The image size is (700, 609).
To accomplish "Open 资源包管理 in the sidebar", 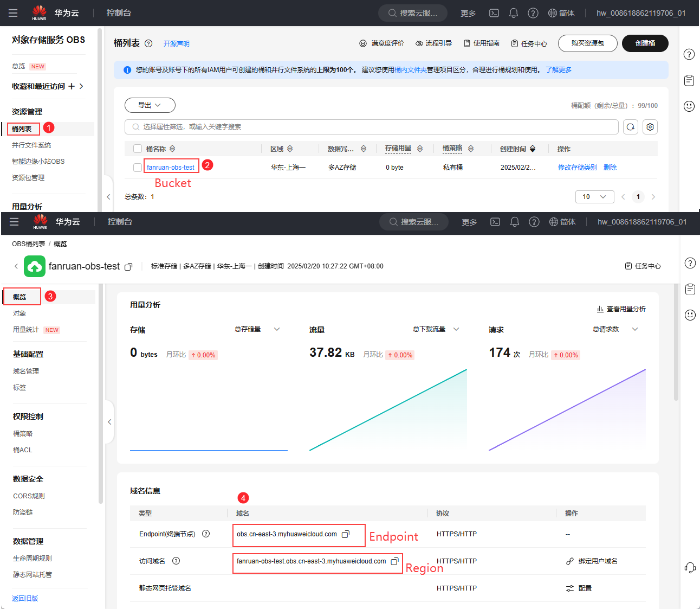I will pyautogui.click(x=28, y=178).
